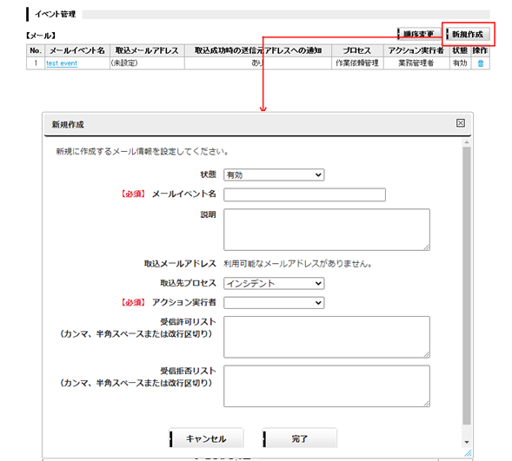
Task: Click the dialog resize grip in the corner
Action: (468, 452)
